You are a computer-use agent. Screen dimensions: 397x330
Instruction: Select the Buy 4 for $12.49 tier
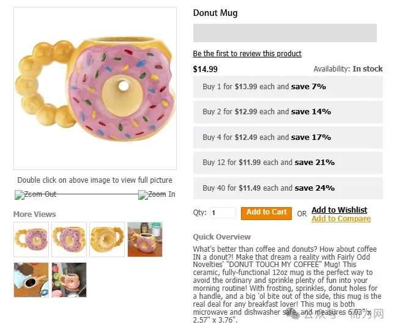[288, 137]
